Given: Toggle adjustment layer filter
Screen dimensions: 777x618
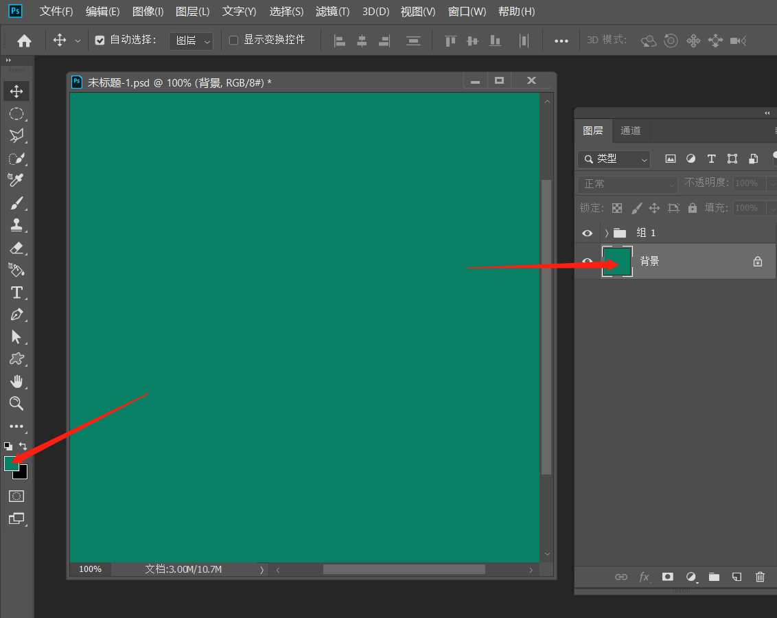Looking at the screenshot, I should 691,159.
